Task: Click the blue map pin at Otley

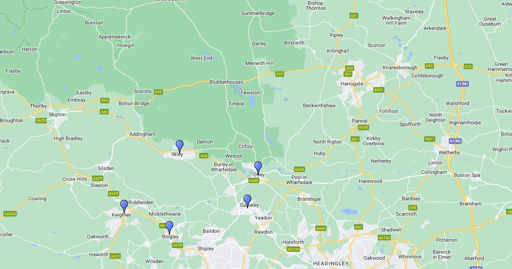Action: tap(258, 168)
